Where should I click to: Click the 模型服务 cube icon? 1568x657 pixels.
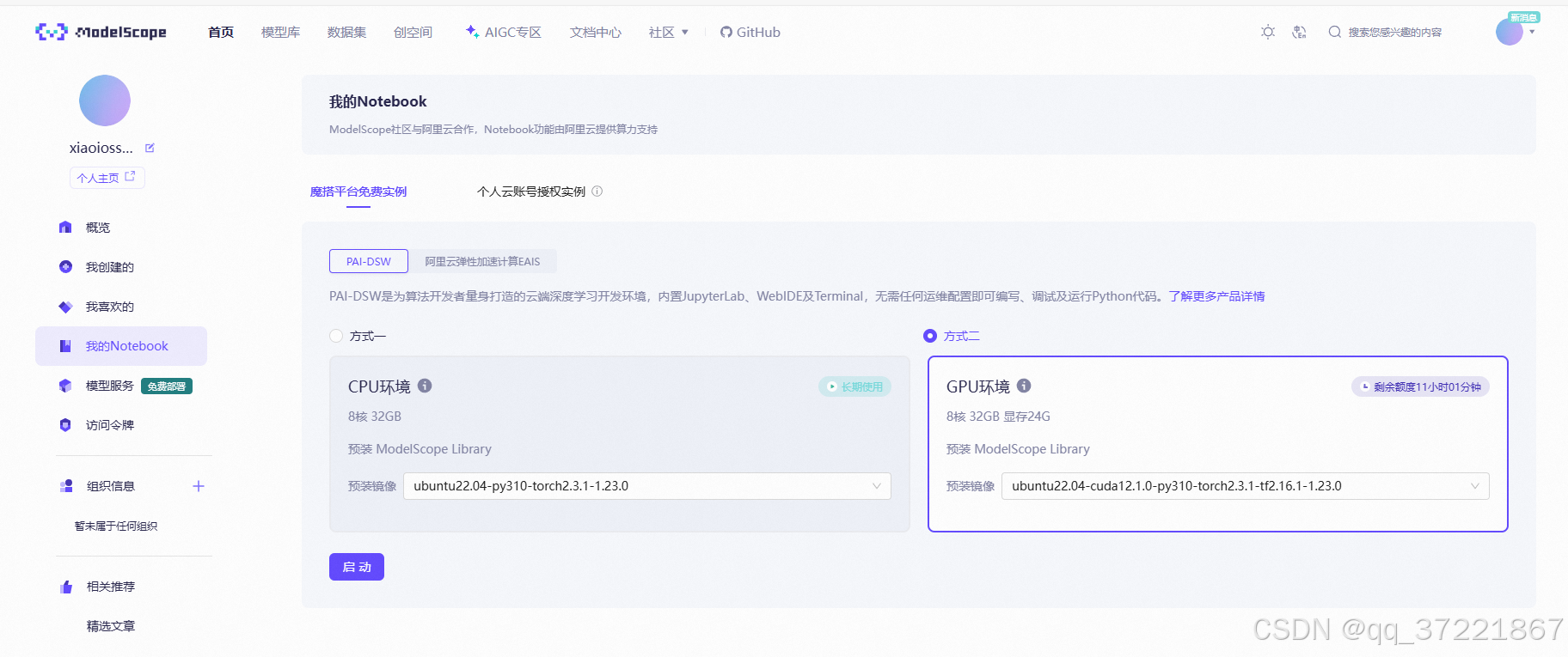pyautogui.click(x=65, y=386)
